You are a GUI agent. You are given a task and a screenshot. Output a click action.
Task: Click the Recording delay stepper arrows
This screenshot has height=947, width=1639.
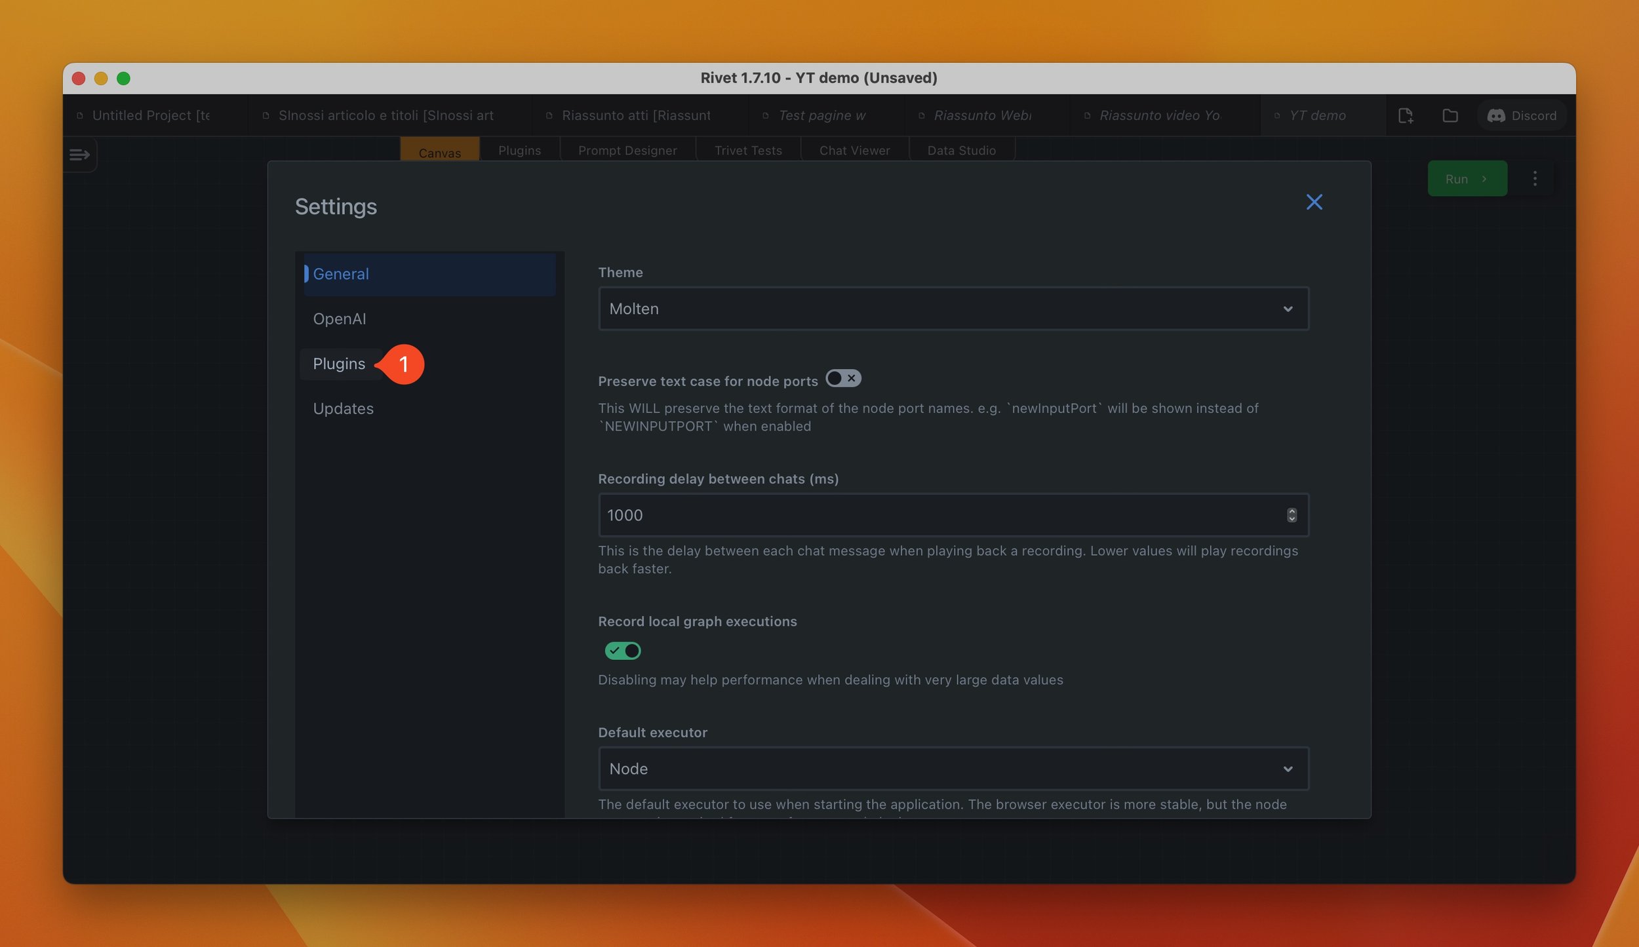point(1292,515)
